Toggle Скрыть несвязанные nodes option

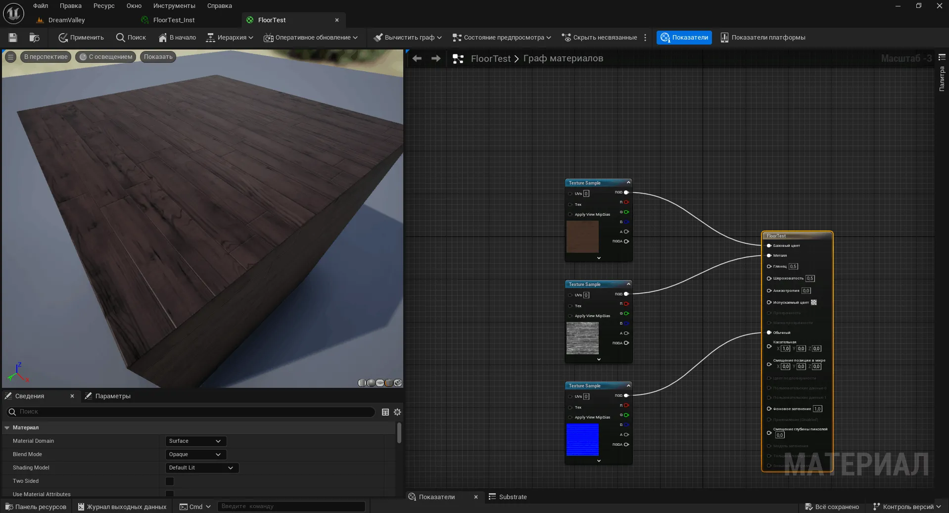coord(599,38)
